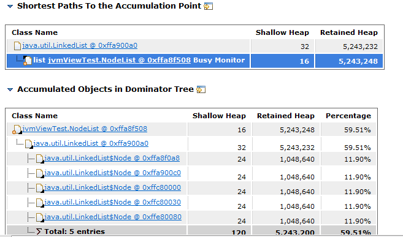Click object icon of LinkedList in paths table
The image size is (403, 237).
pyautogui.click(x=17, y=46)
